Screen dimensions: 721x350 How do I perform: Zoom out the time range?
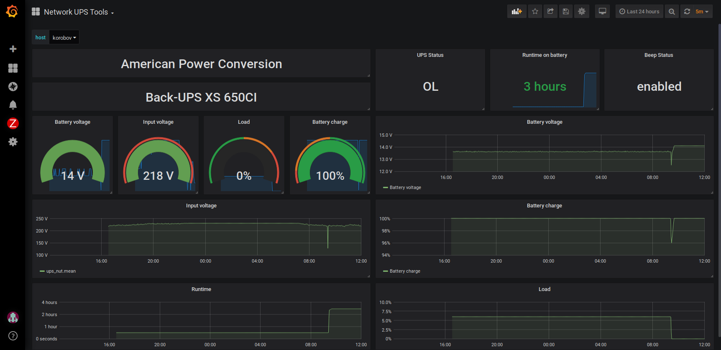pos(672,11)
